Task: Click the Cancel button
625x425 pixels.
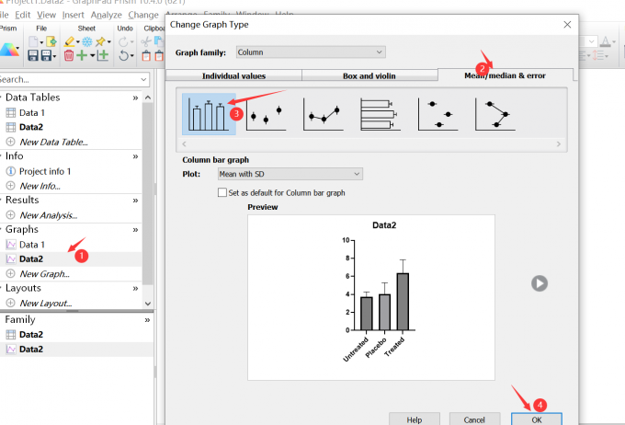Action: pyautogui.click(x=474, y=419)
